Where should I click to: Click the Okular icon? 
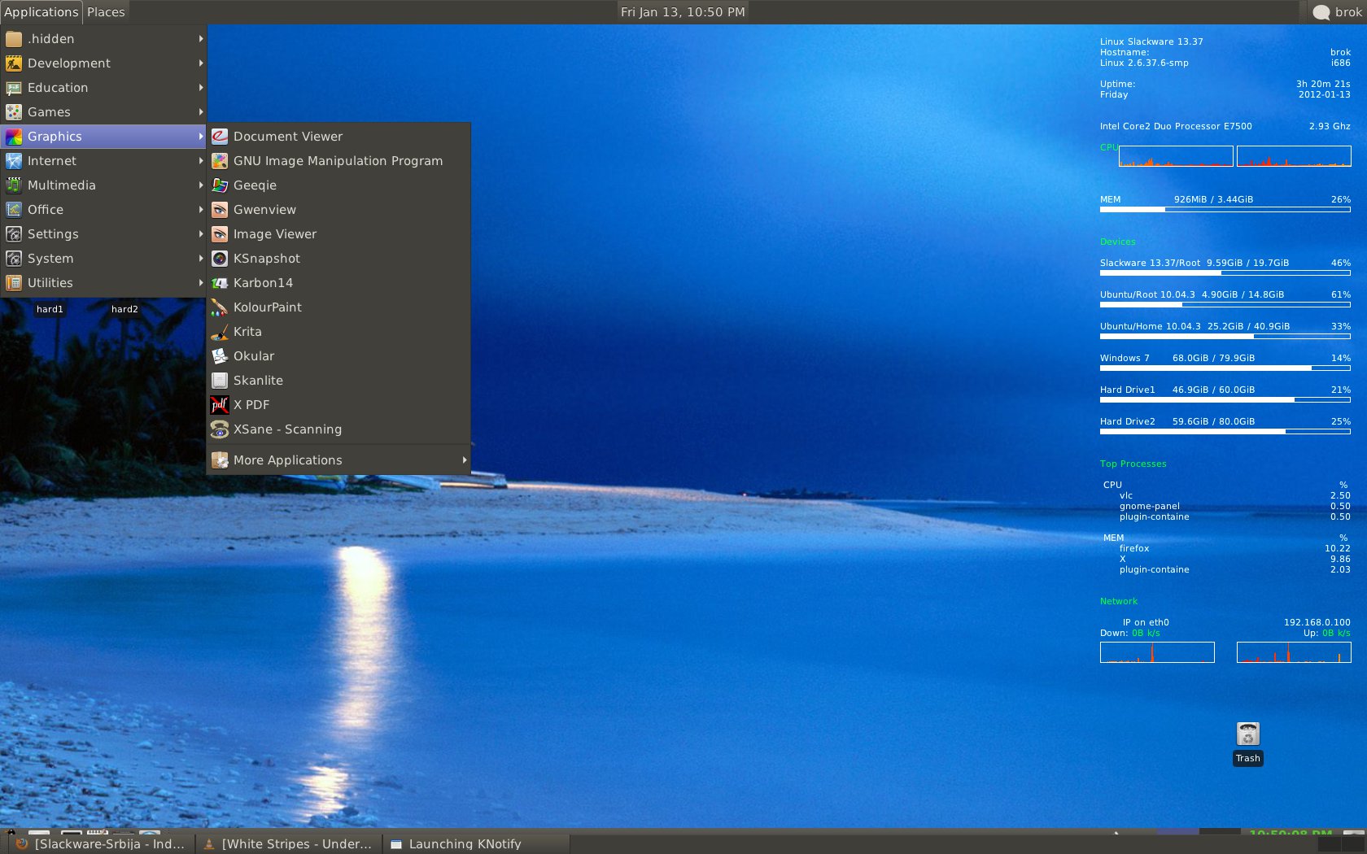[x=220, y=356]
